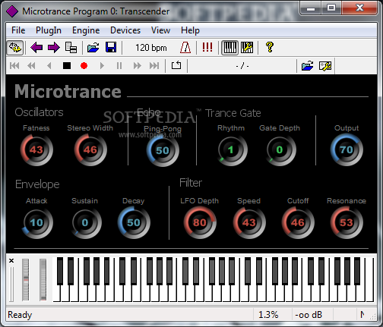Click the step-back single arrow transport button
The height and width of the screenshot is (327, 383).
click(49, 66)
